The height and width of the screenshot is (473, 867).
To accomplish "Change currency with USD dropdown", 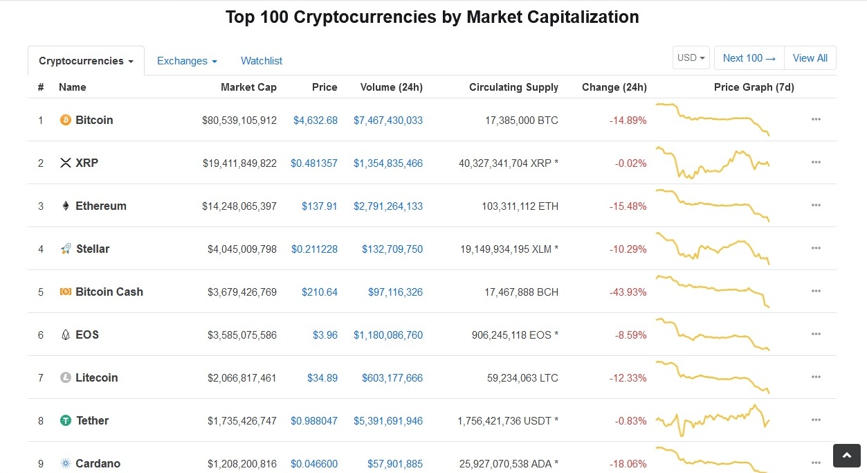I will coord(692,57).
